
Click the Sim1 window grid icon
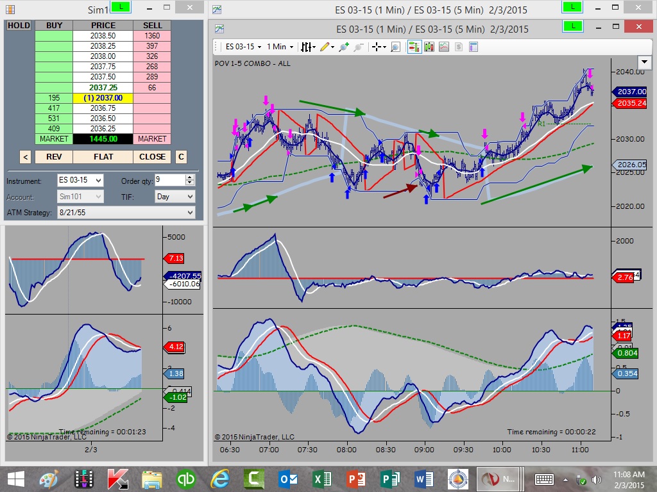10,9
